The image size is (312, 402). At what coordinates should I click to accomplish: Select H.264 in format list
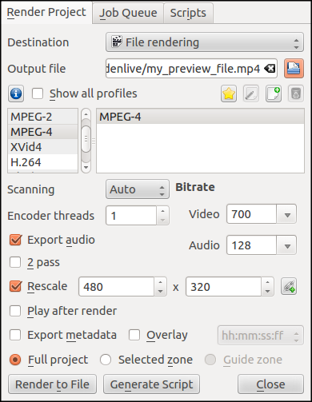(42, 162)
